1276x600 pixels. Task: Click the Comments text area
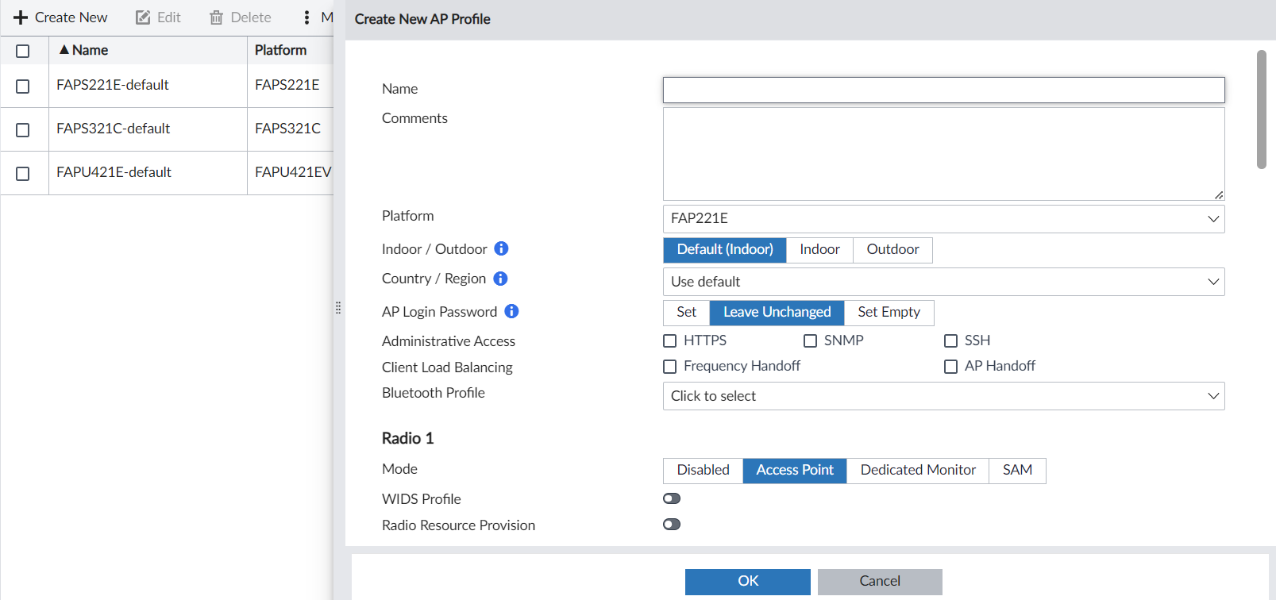(x=943, y=154)
